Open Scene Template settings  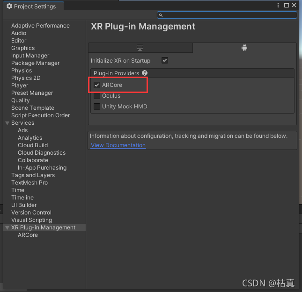click(x=33, y=108)
